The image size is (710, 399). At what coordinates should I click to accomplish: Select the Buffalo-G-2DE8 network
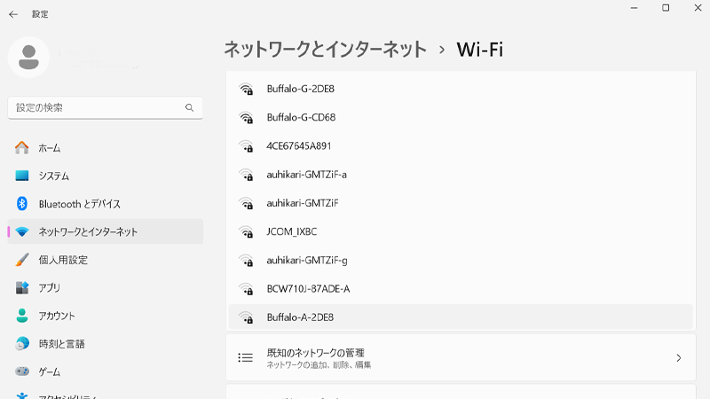[461, 89]
